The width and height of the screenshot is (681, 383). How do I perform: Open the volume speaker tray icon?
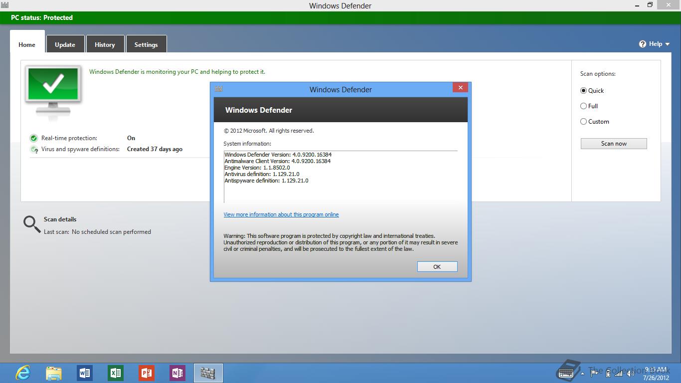pyautogui.click(x=631, y=373)
